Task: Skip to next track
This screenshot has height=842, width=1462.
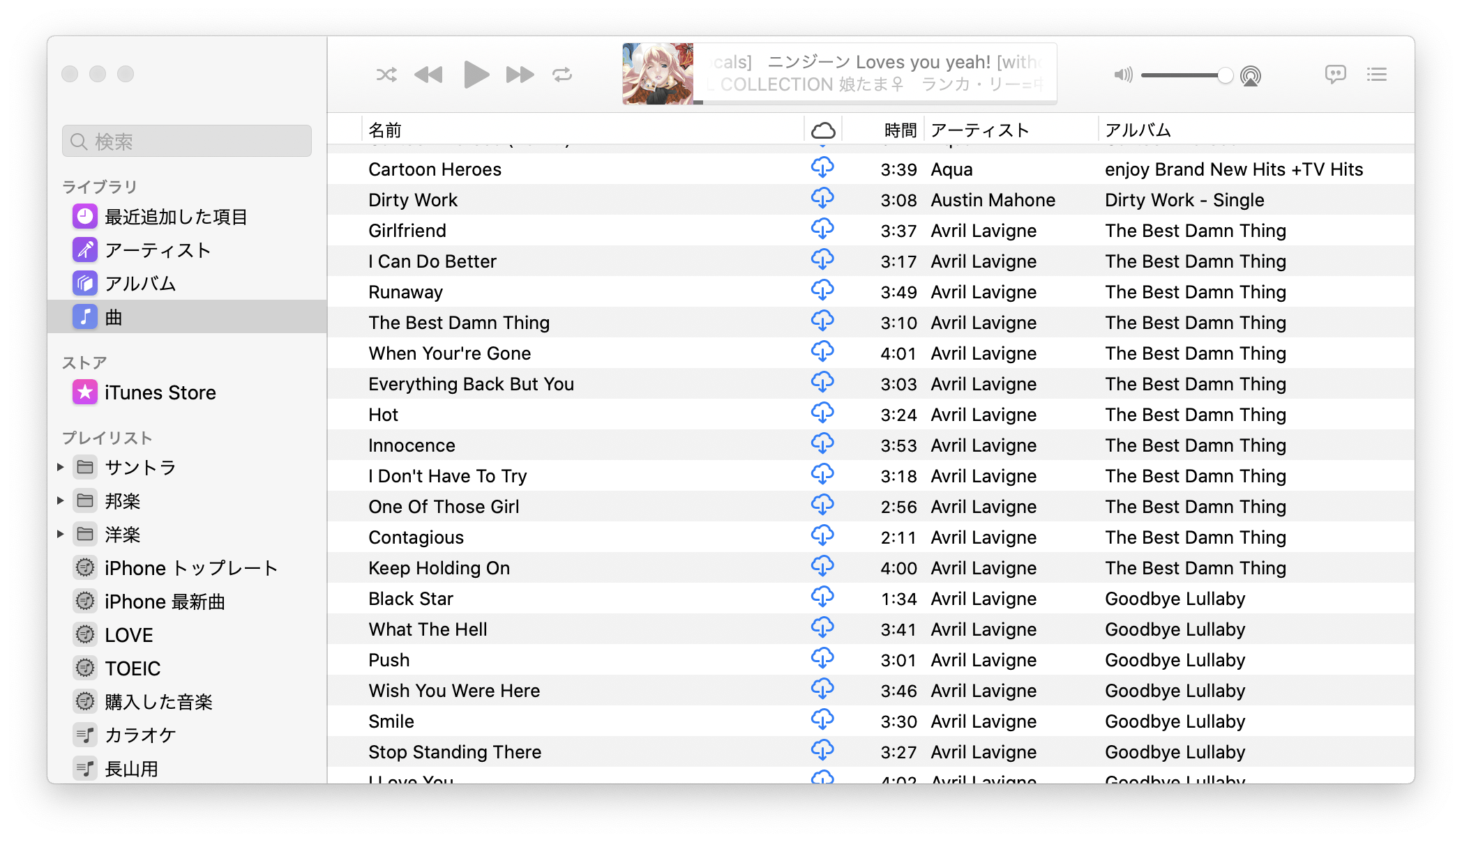Action: (520, 75)
